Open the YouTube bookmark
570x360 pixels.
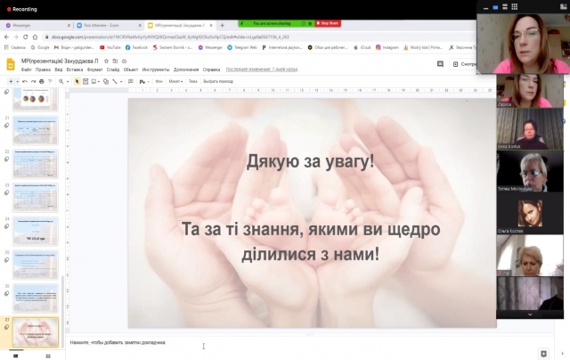click(110, 47)
